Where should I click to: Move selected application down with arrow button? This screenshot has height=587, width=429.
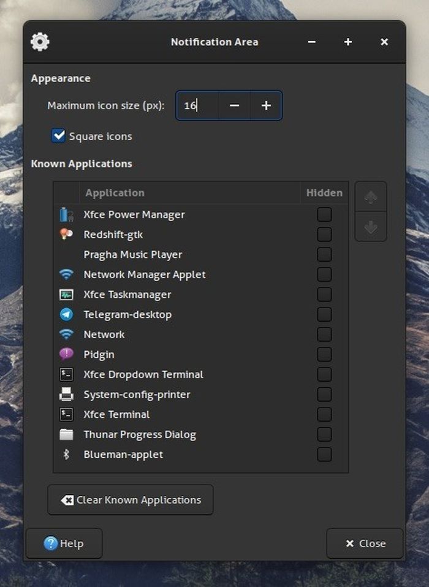(x=370, y=227)
